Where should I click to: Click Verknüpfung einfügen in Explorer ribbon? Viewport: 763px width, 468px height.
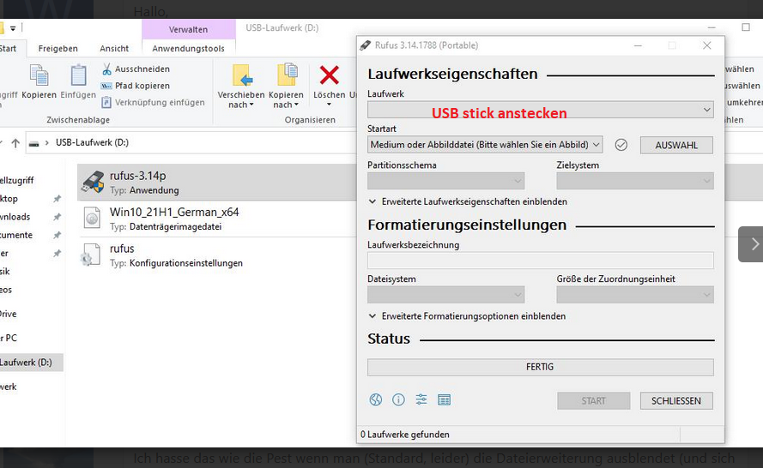tap(154, 103)
